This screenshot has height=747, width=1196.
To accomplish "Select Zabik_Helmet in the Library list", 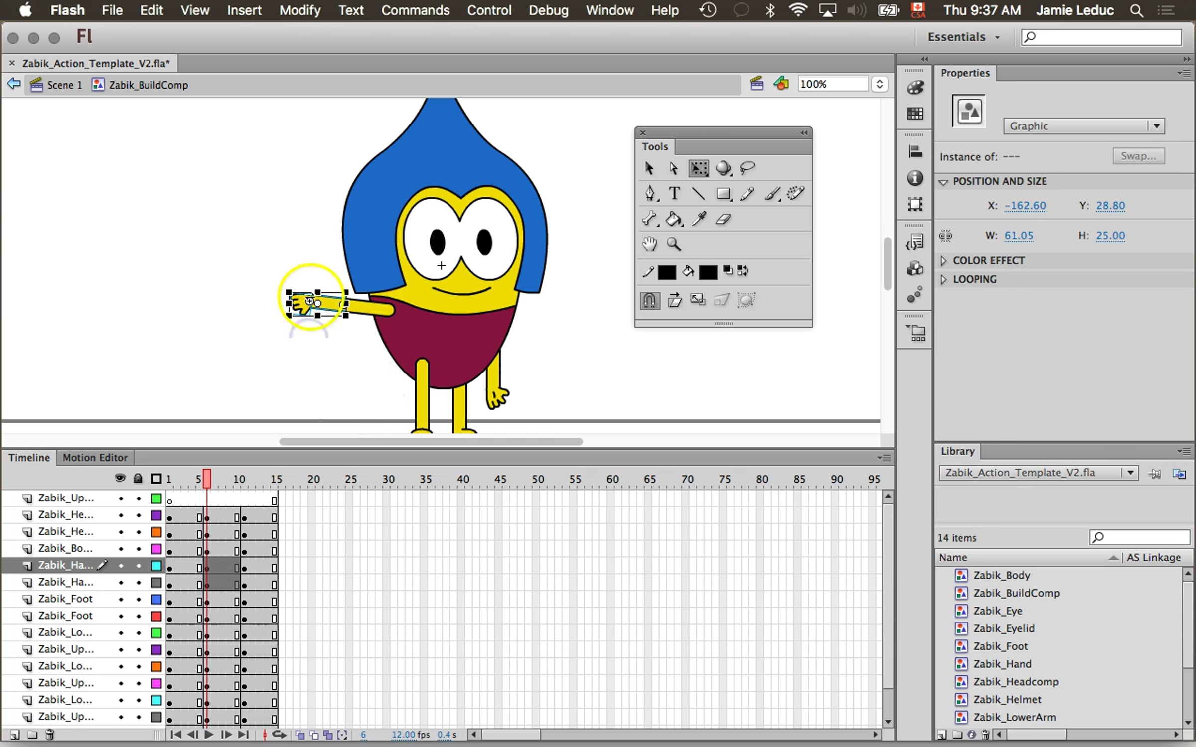I will click(x=1007, y=699).
